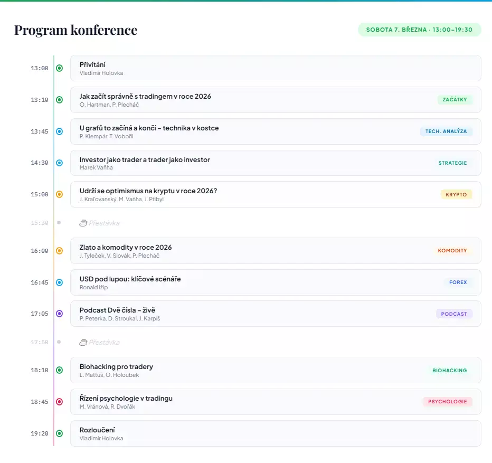Click speaker 'Marek Vaňha' at 14:30
The width and height of the screenshot is (492, 463).
96,168
